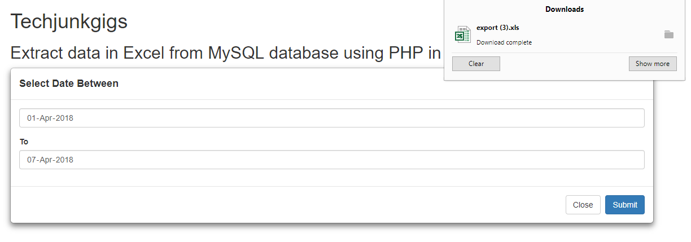Image resolution: width=691 pixels, height=242 pixels.
Task: Click Show more in Downloads panel
Action: tap(653, 64)
